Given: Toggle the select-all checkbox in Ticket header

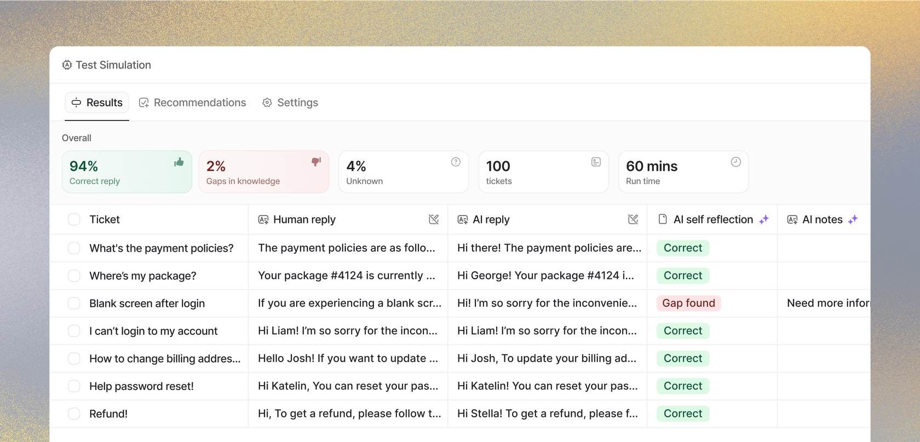Looking at the screenshot, I should pyautogui.click(x=74, y=220).
